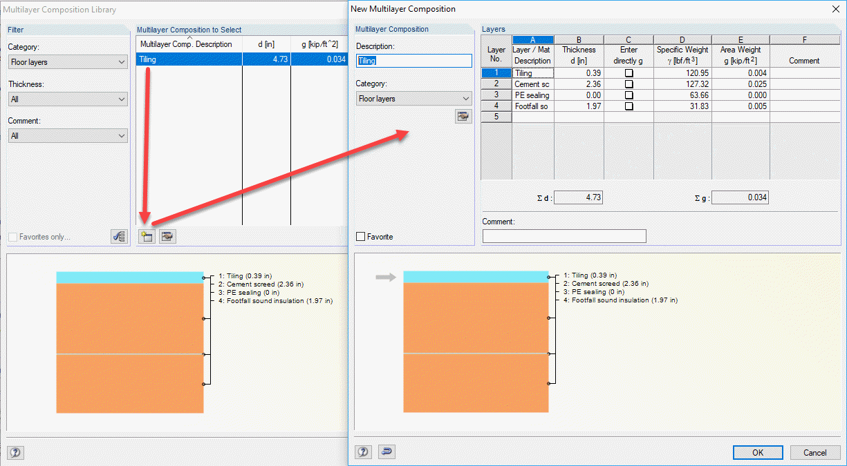Click the filter options icon beside Favorites only

click(x=119, y=236)
